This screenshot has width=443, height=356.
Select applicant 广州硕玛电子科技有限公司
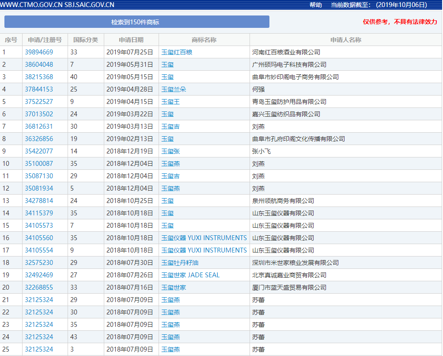point(289,65)
